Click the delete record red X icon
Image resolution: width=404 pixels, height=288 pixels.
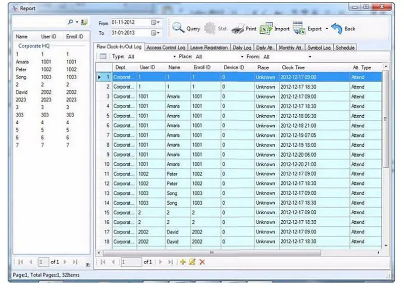203,262
